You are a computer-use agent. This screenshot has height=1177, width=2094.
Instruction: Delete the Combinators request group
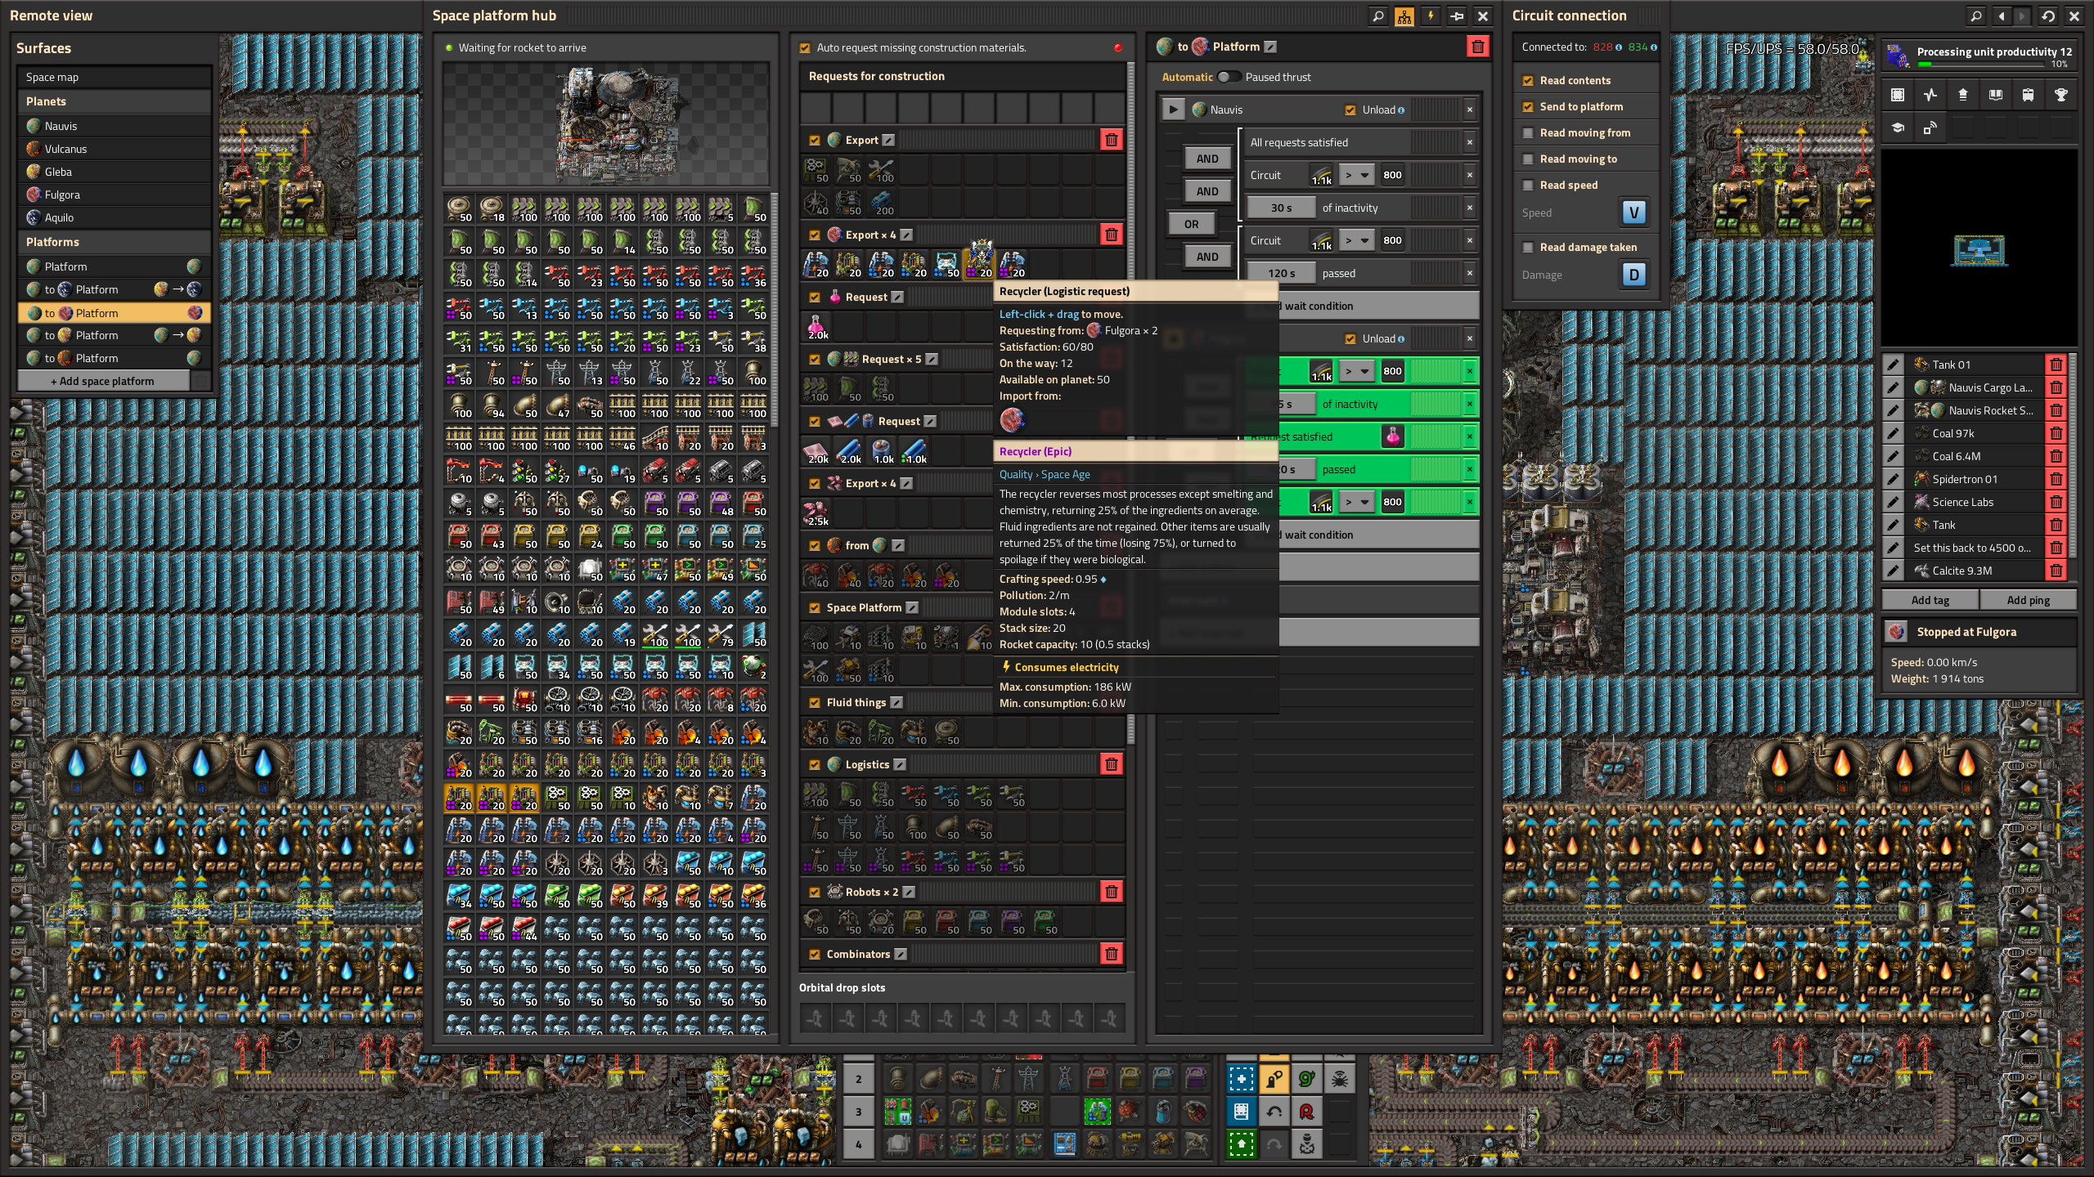(x=1111, y=954)
